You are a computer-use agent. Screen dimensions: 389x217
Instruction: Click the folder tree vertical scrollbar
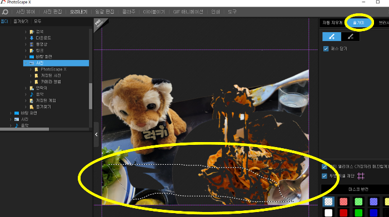[91, 96]
